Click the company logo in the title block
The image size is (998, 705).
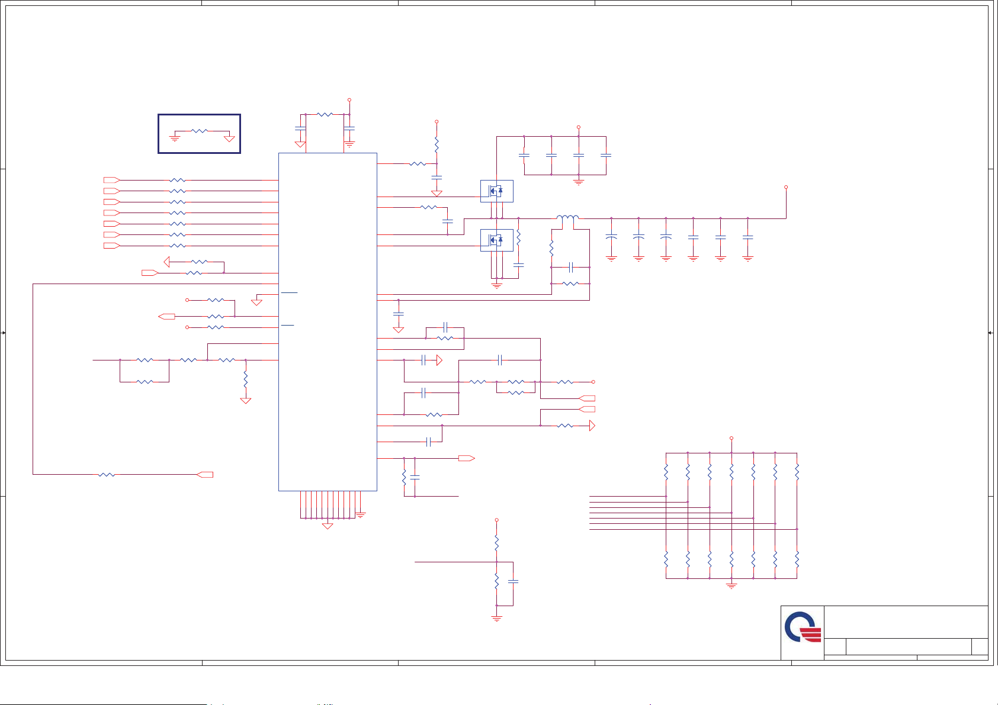point(803,628)
